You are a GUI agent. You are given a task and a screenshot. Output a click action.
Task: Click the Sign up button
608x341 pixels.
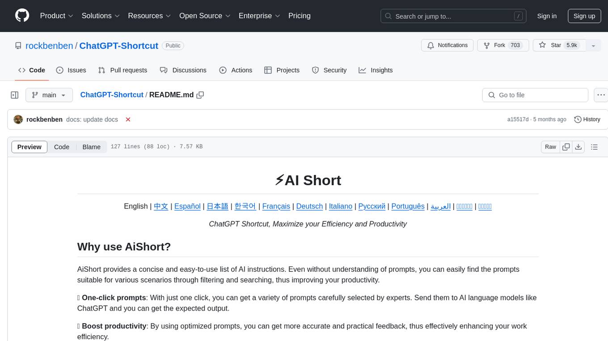584,16
